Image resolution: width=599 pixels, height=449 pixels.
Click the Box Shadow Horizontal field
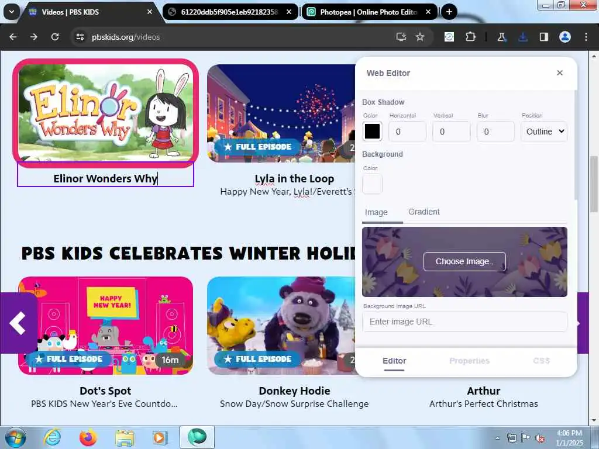tap(407, 132)
